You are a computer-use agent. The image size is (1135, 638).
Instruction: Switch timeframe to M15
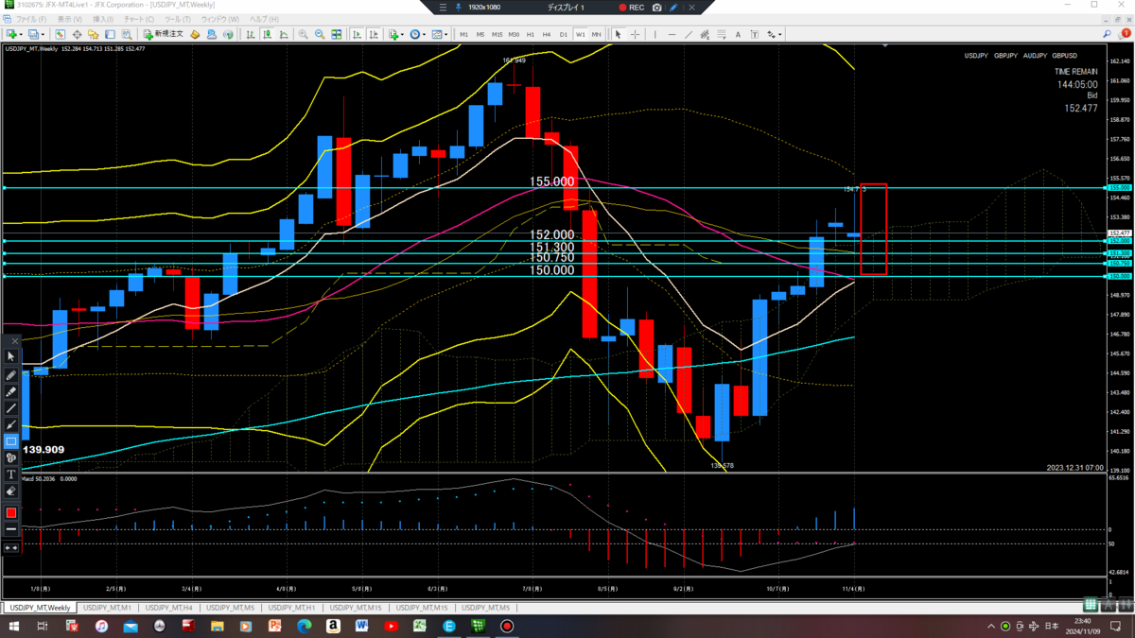(x=497, y=34)
